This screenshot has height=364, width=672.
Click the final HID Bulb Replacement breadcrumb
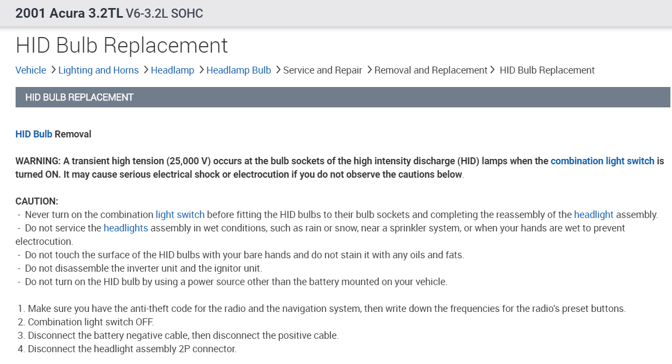(x=547, y=70)
